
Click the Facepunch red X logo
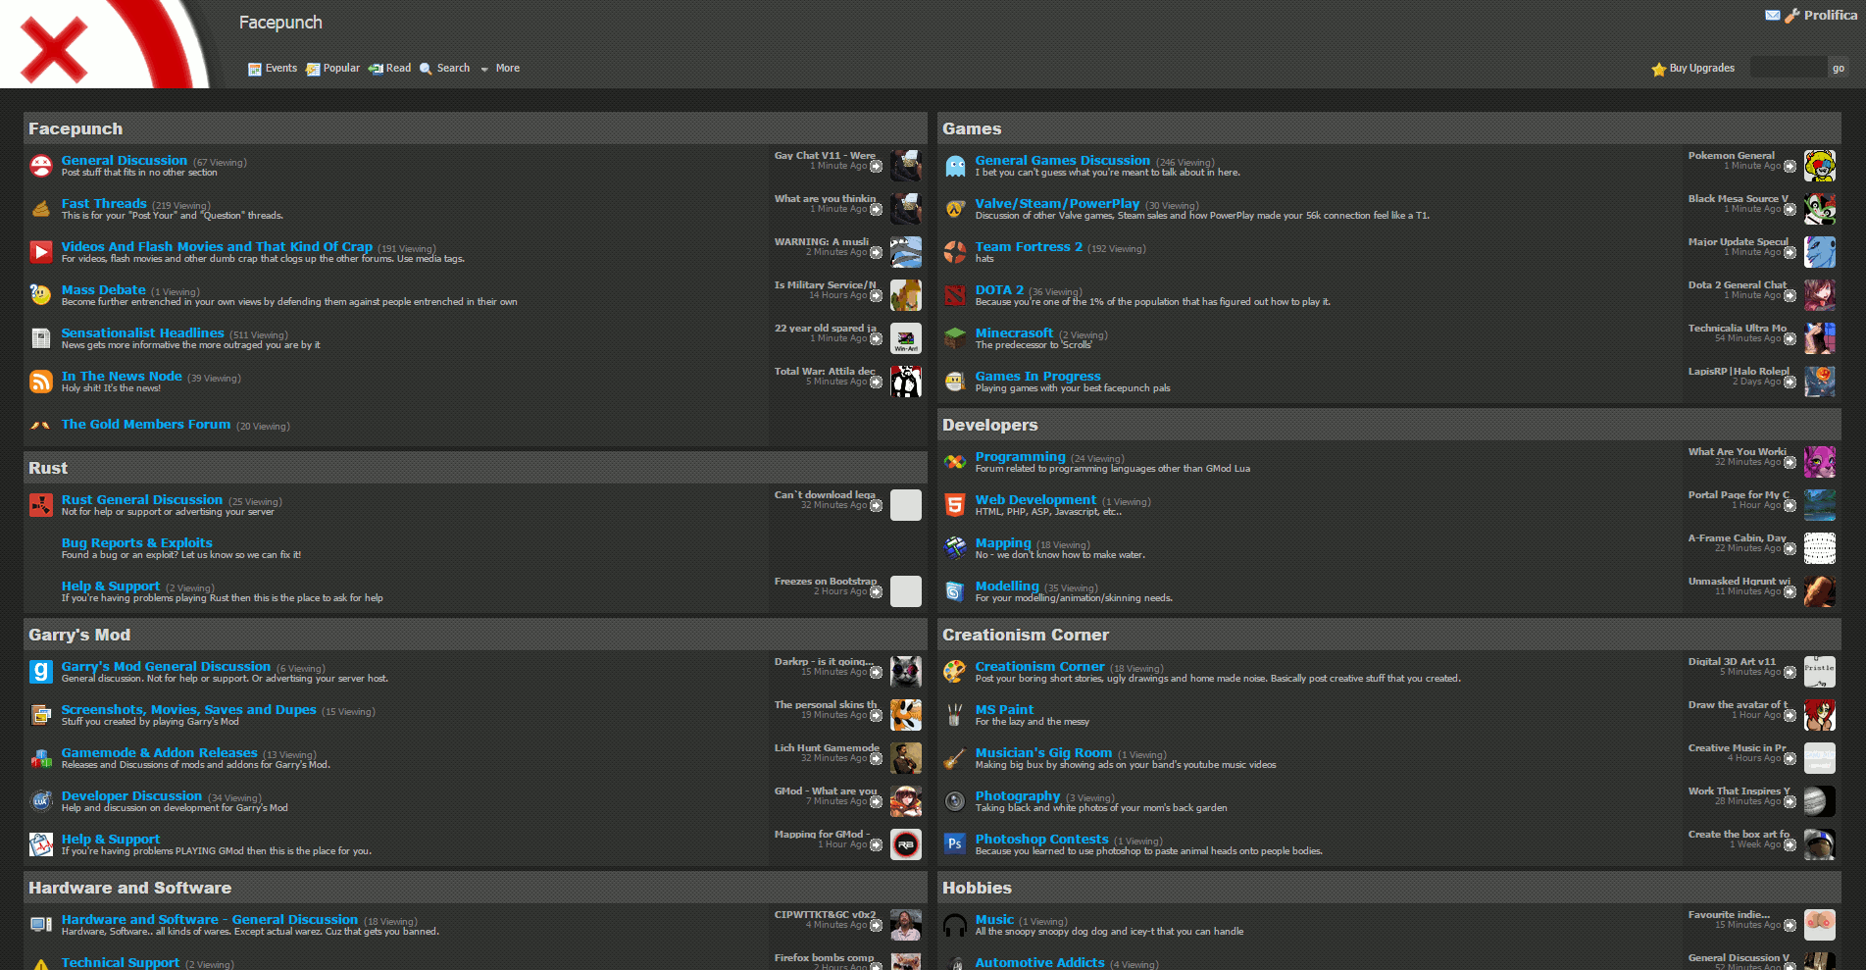point(55,49)
